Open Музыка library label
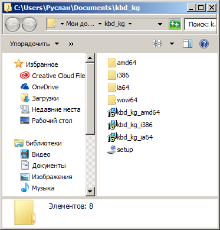 click(x=43, y=188)
